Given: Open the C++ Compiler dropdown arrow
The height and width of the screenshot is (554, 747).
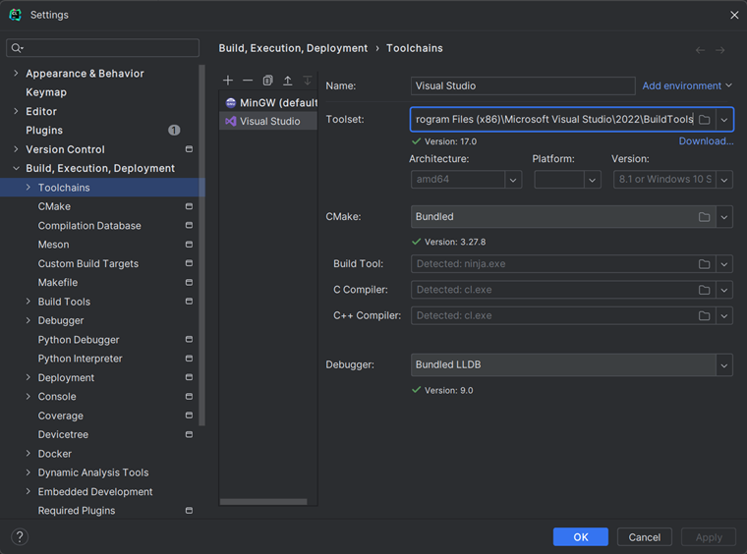Looking at the screenshot, I should click(x=724, y=315).
